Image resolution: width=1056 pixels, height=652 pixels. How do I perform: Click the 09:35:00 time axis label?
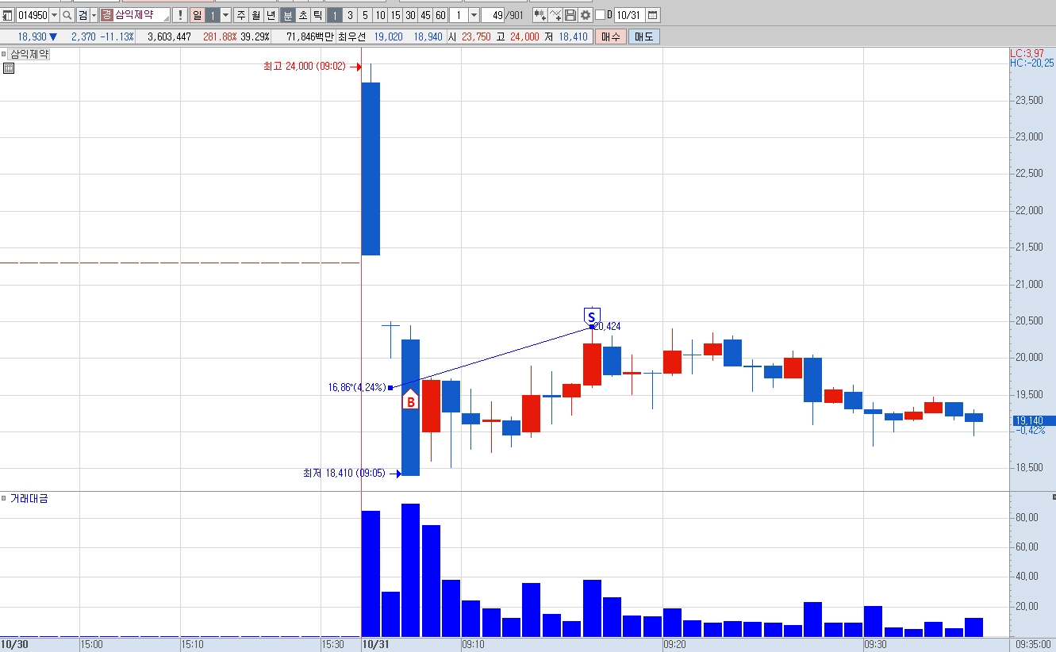pos(1032,645)
